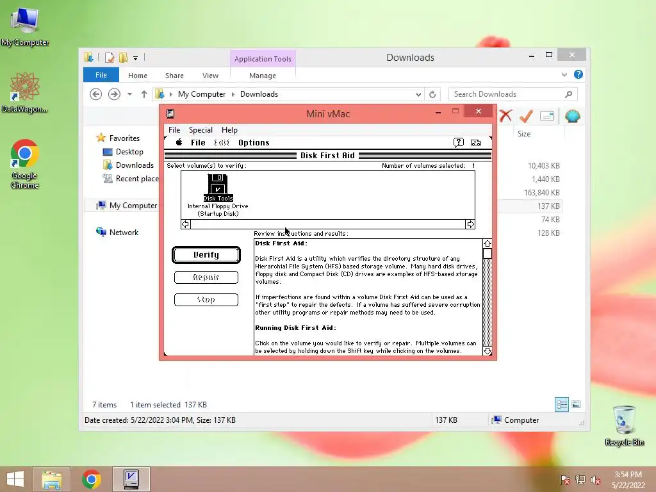Click the Verify button
656x492 pixels.
pyautogui.click(x=206, y=255)
